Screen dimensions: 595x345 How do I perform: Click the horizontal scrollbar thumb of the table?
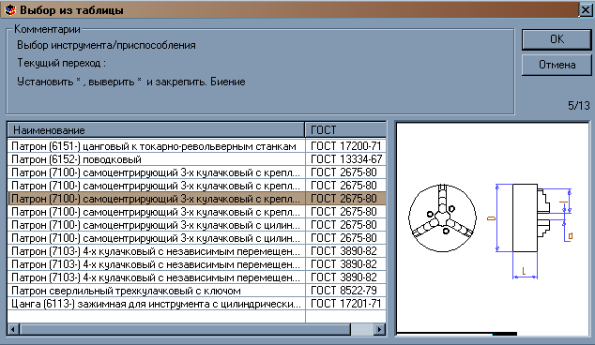click(x=185, y=329)
